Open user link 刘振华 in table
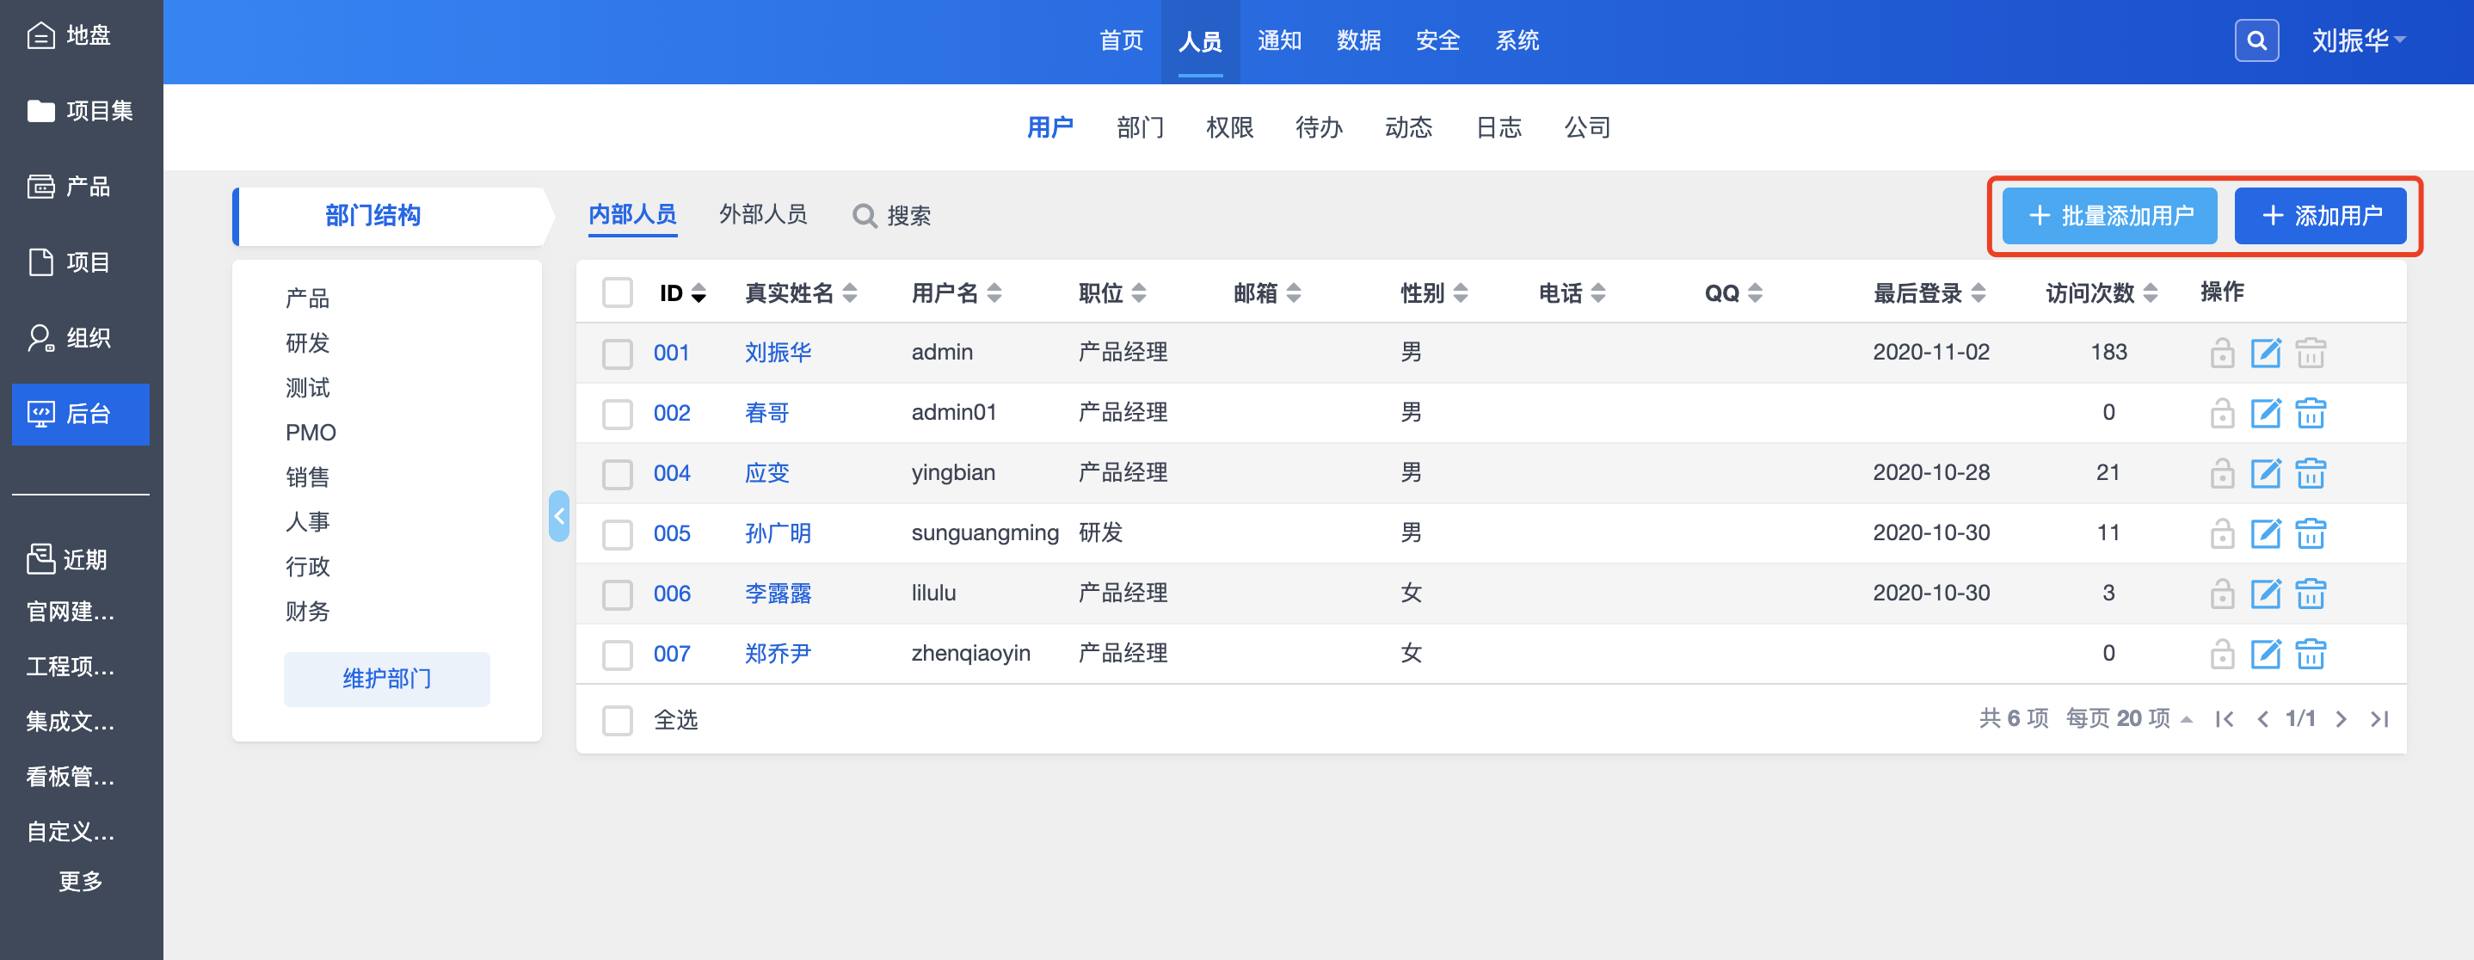This screenshot has width=2474, height=960. point(777,353)
